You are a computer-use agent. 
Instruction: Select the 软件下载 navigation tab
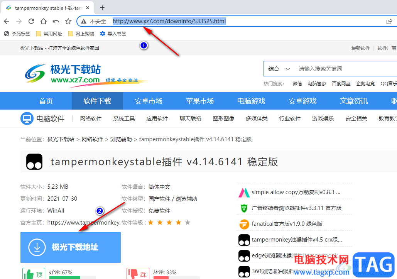(x=98, y=101)
